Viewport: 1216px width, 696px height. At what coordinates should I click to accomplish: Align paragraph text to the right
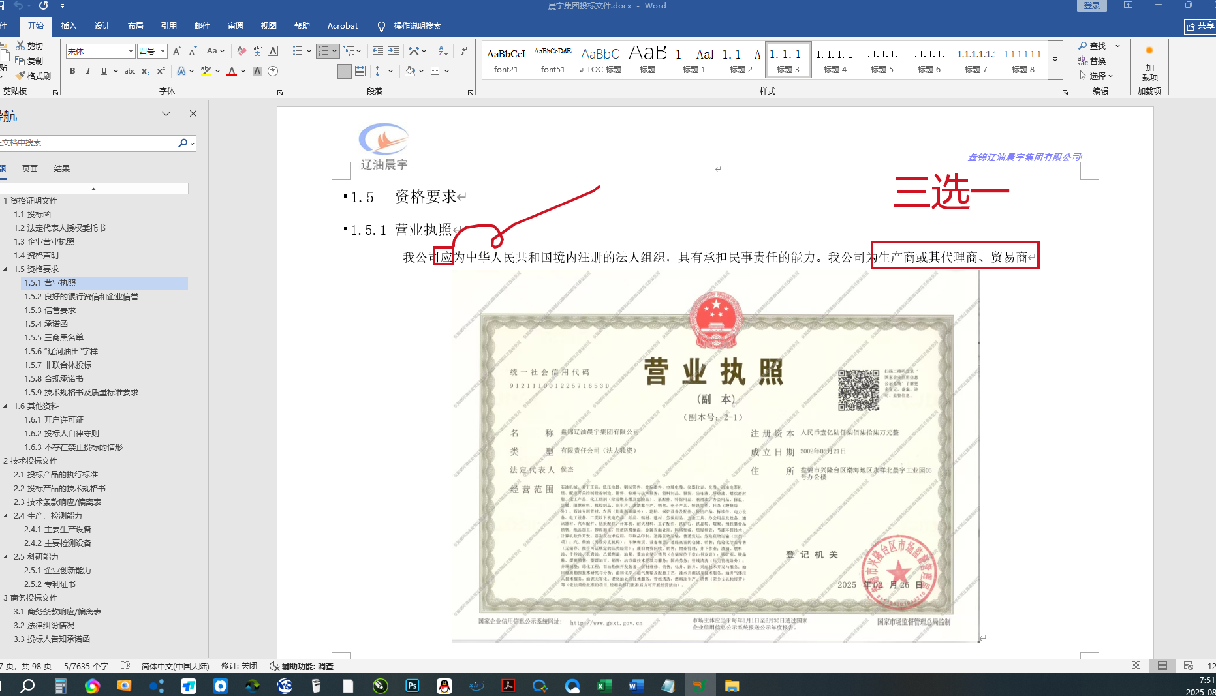click(x=329, y=71)
